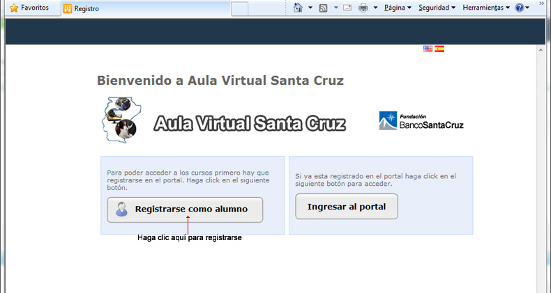This screenshot has height=293, width=551.
Task: Open the Seguridad menu
Action: click(437, 8)
